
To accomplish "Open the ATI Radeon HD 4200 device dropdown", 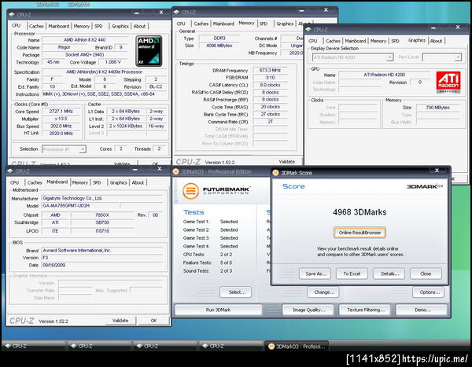I will point(352,57).
